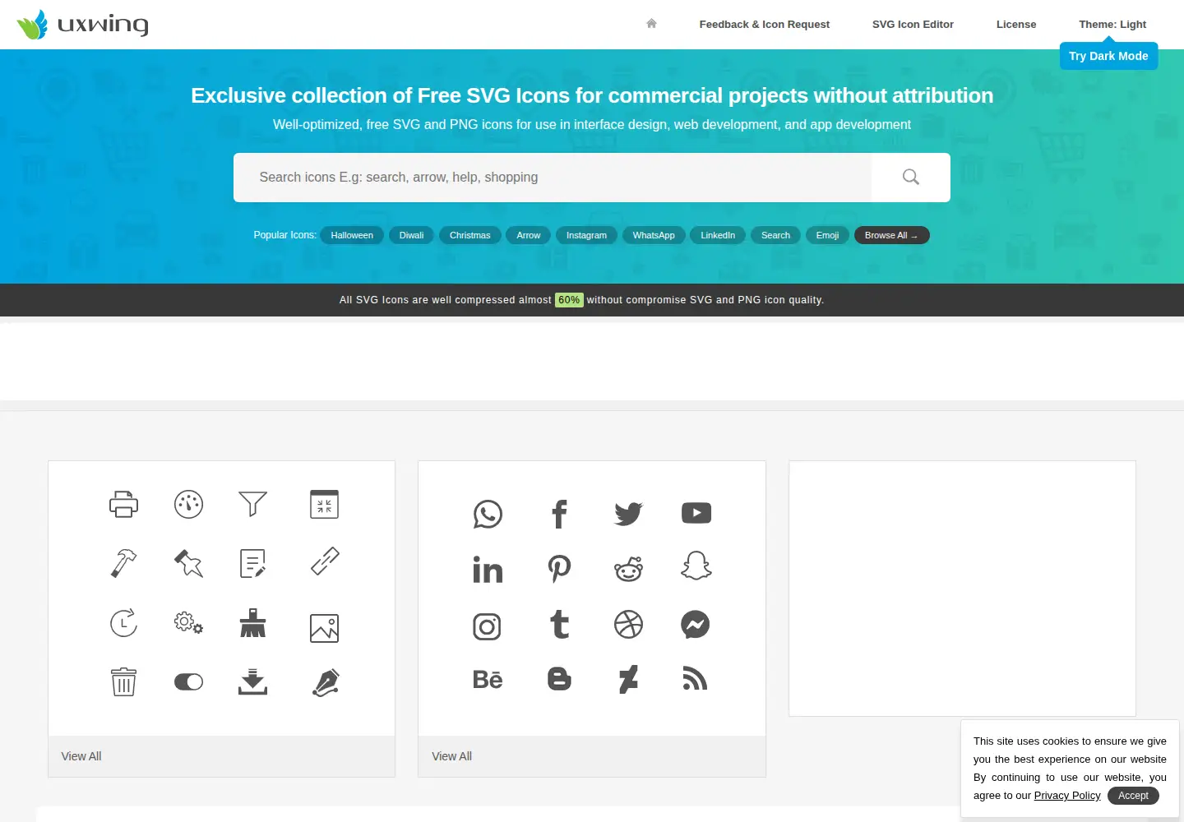The width and height of the screenshot is (1184, 822).
Task: Click the printer icon
Action: click(123, 504)
